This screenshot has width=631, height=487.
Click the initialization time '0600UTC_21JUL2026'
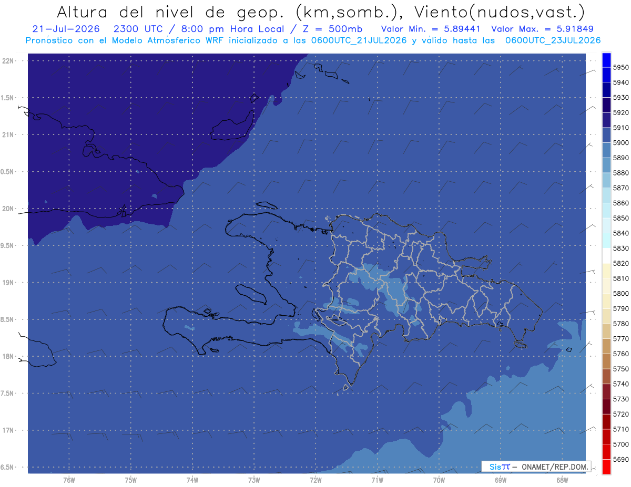click(359, 40)
